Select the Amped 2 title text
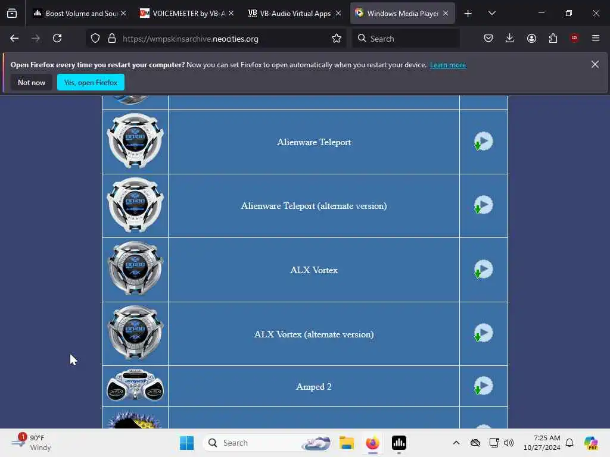The image size is (610, 457). pos(313,387)
